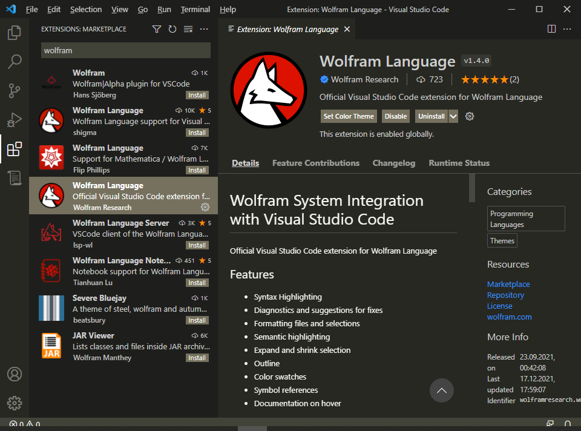Viewport: 581px width, 431px height.
Task: Select the Programming Languages category
Action: tap(526, 219)
